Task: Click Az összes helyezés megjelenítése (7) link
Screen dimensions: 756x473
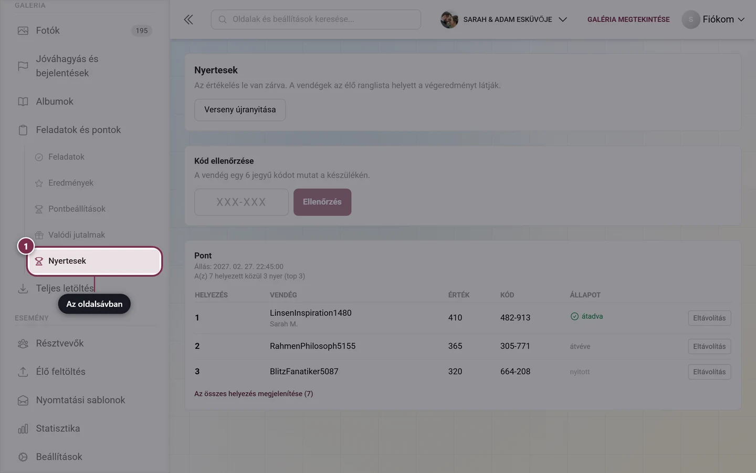Action: click(254, 394)
